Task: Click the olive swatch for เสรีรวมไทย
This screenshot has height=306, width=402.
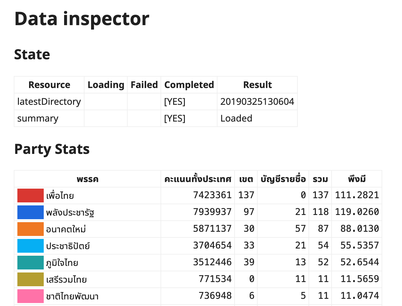Action: point(30,279)
